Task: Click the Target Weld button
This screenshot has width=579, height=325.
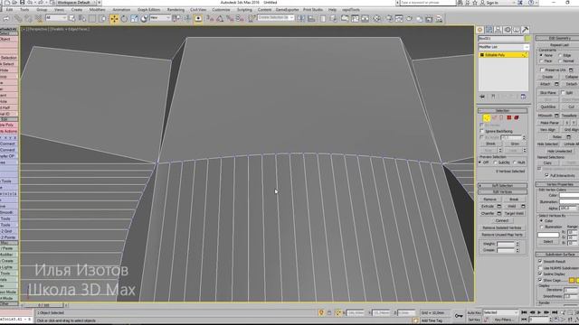Action: (514, 213)
